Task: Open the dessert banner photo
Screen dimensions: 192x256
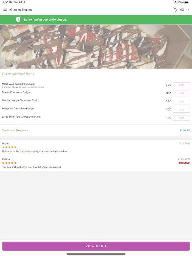Action: point(96,47)
